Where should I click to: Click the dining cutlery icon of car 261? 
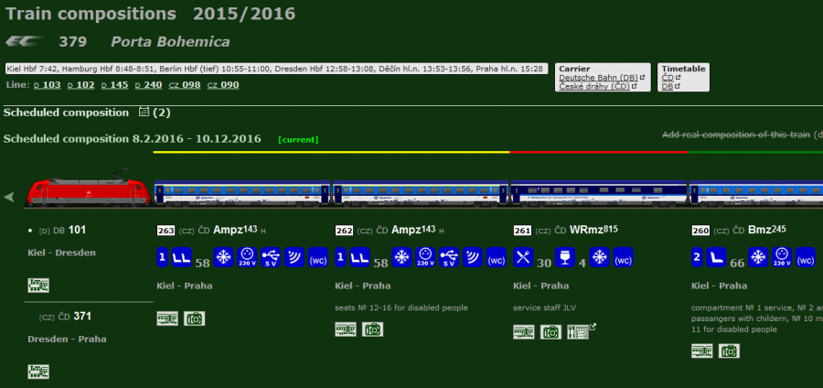coord(522,258)
